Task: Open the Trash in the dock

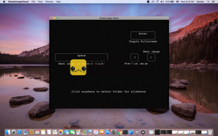Action: click(x=210, y=132)
